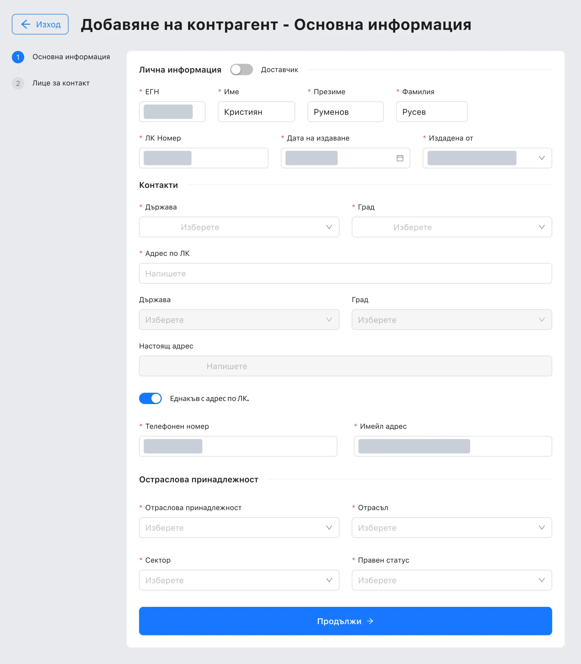This screenshot has width=581, height=664.
Task: Open the Издадена от dropdown
Action: click(x=487, y=158)
